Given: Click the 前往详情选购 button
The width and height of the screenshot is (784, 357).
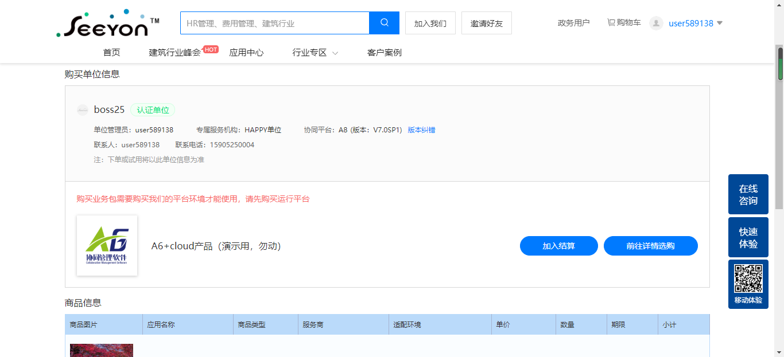Looking at the screenshot, I should pos(651,246).
